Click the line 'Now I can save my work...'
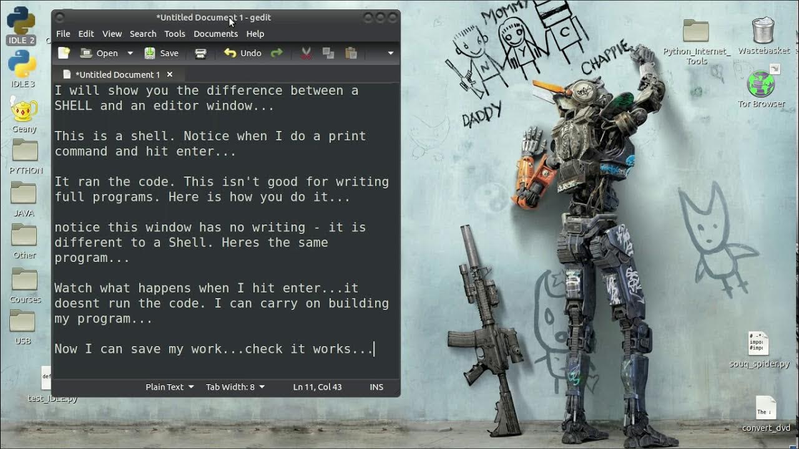The image size is (799, 449). pos(214,349)
